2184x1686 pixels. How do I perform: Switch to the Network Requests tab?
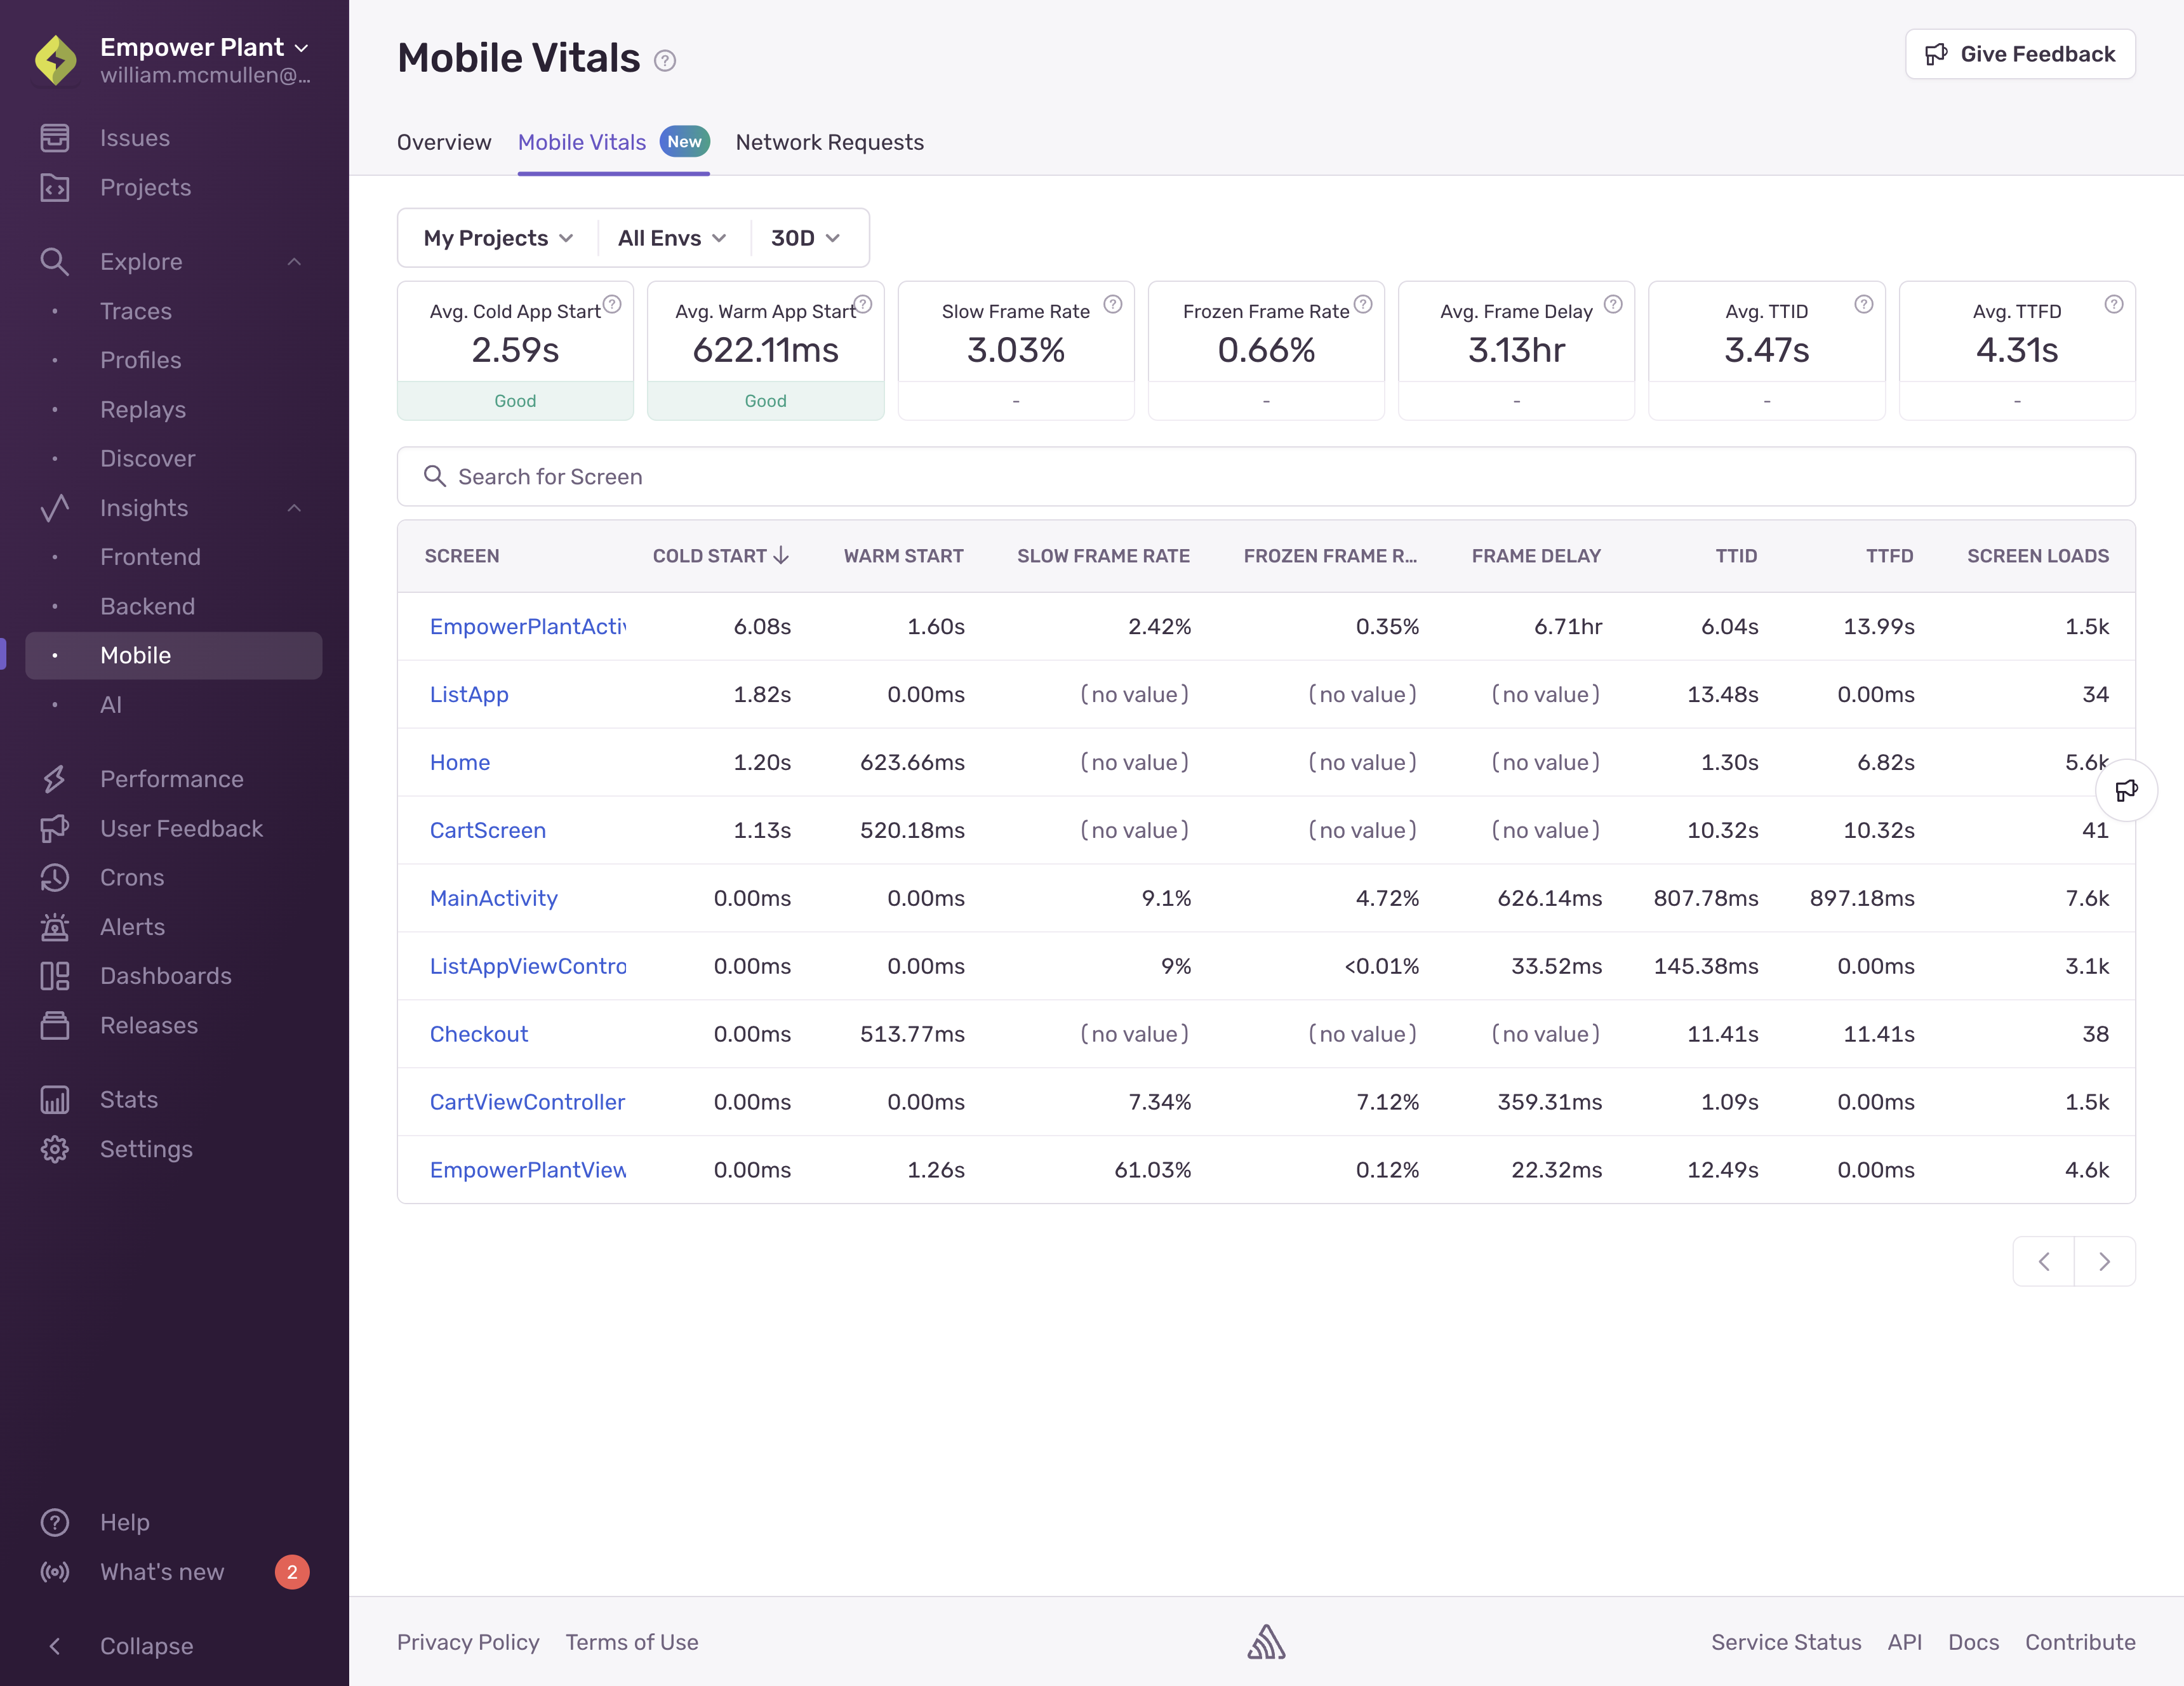[830, 142]
